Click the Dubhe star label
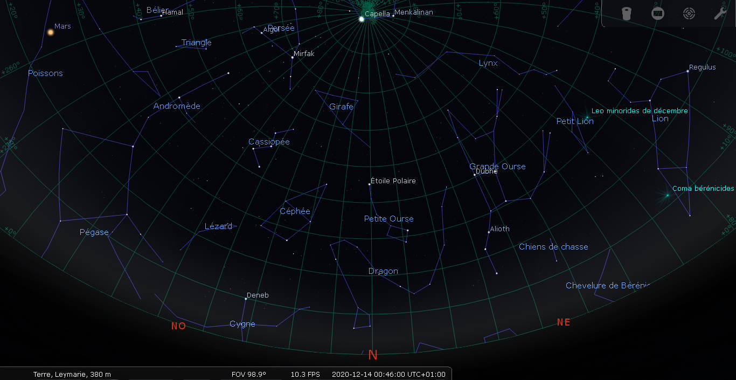Screen dimensions: 736x380 (487, 171)
